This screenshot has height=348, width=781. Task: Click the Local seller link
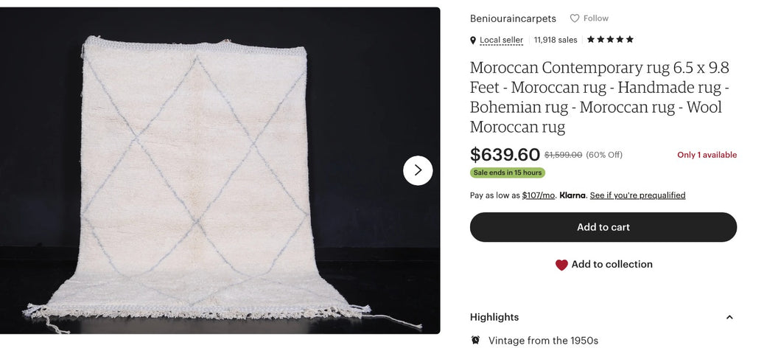coord(501,41)
